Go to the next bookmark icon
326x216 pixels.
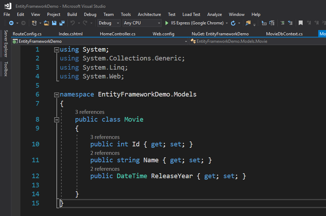point(316,23)
